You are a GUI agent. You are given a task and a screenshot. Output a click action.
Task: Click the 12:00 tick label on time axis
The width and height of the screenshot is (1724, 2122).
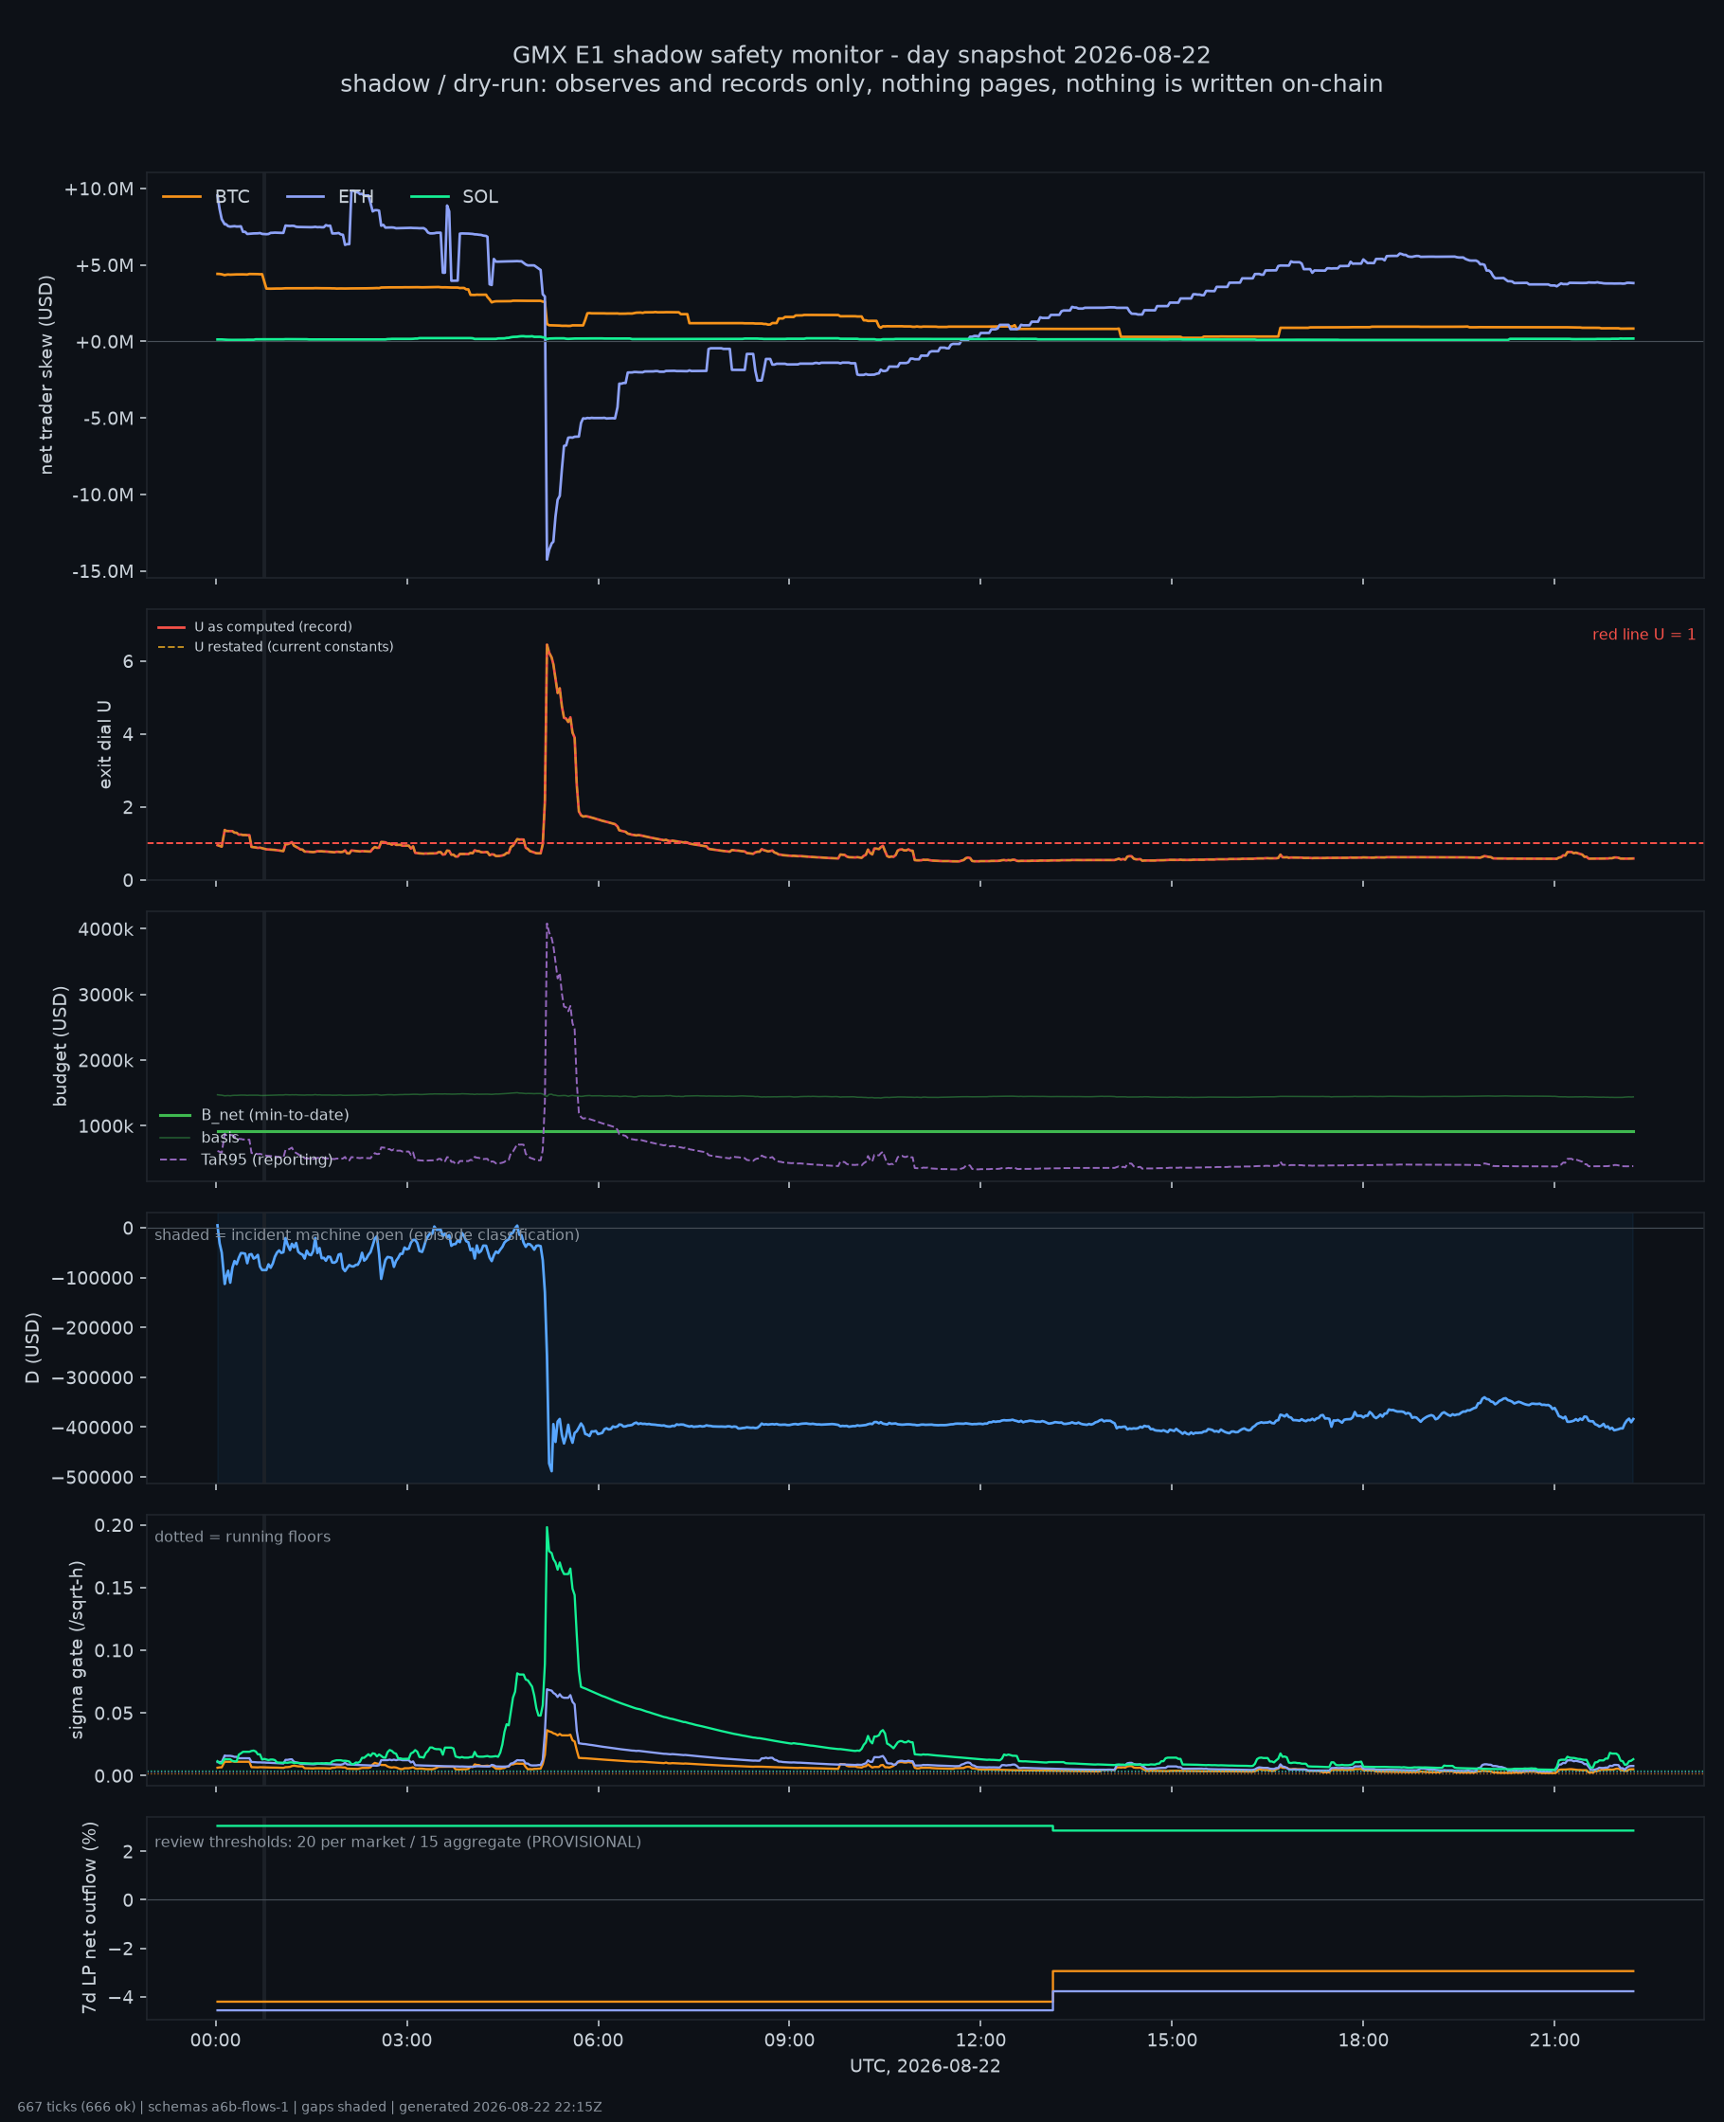click(980, 2041)
